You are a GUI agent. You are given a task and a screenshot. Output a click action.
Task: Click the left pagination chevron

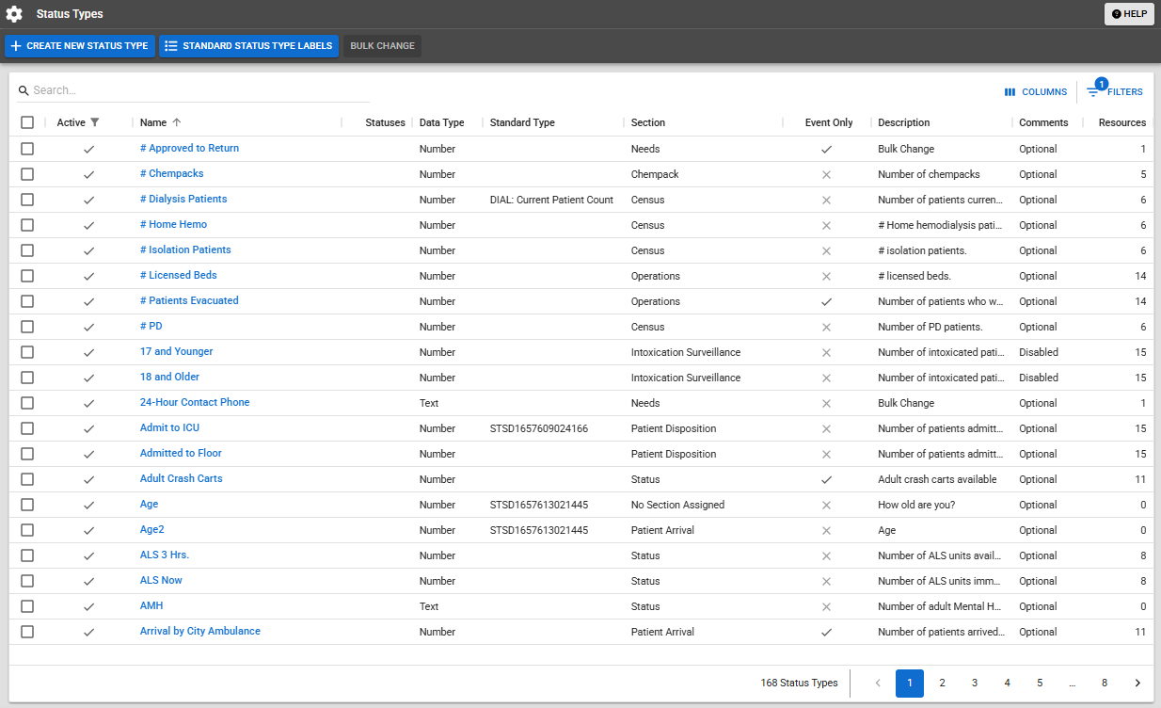(878, 683)
